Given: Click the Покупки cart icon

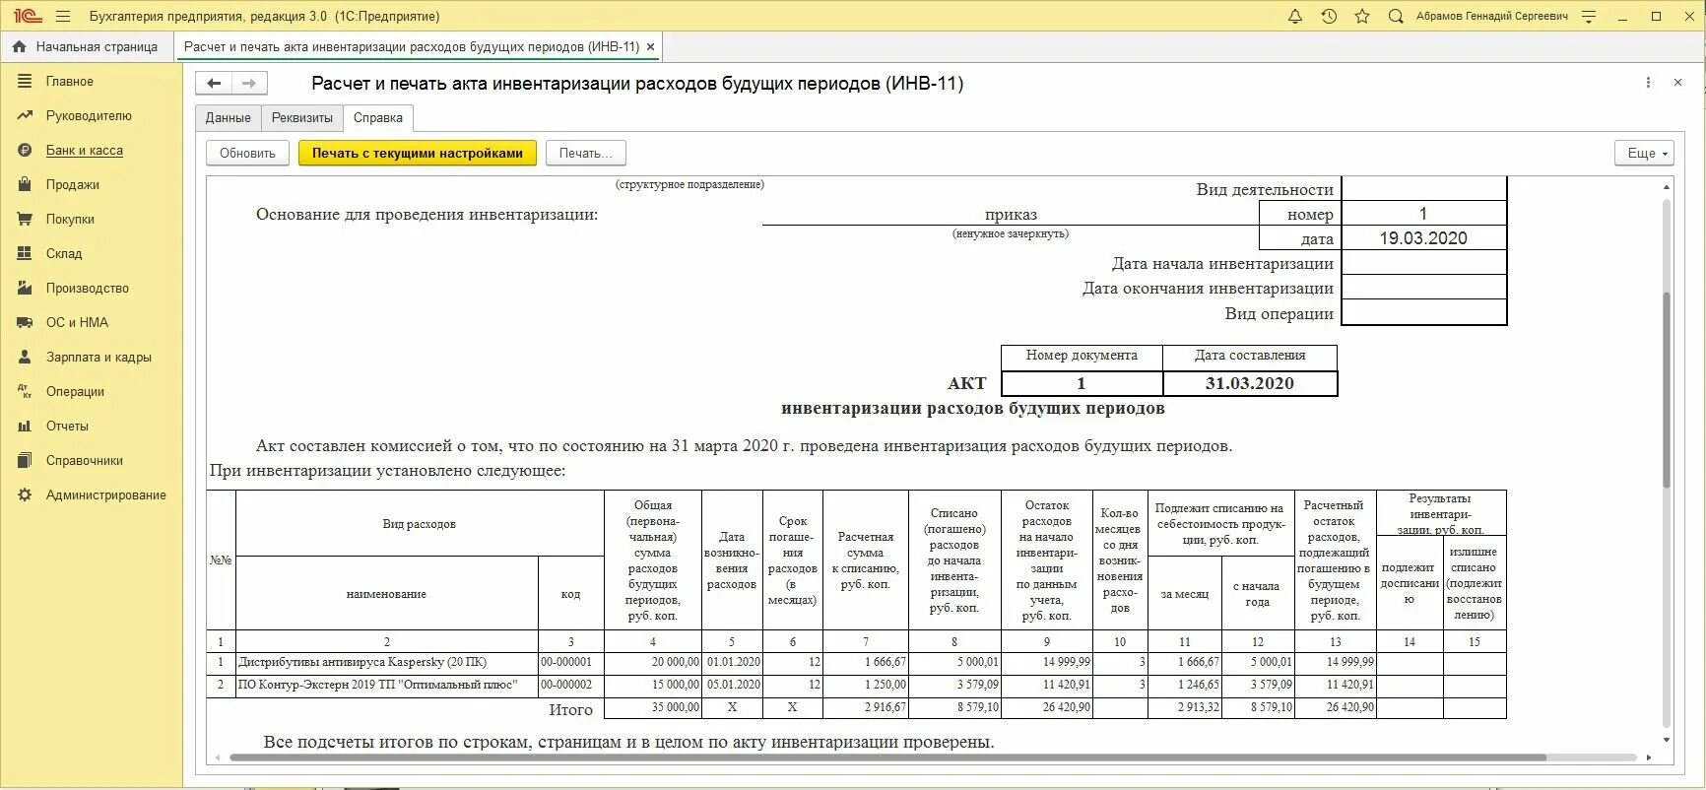Looking at the screenshot, I should (x=25, y=220).
